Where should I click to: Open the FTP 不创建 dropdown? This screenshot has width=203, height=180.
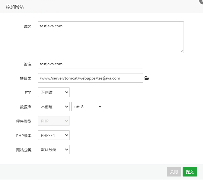tap(54, 92)
